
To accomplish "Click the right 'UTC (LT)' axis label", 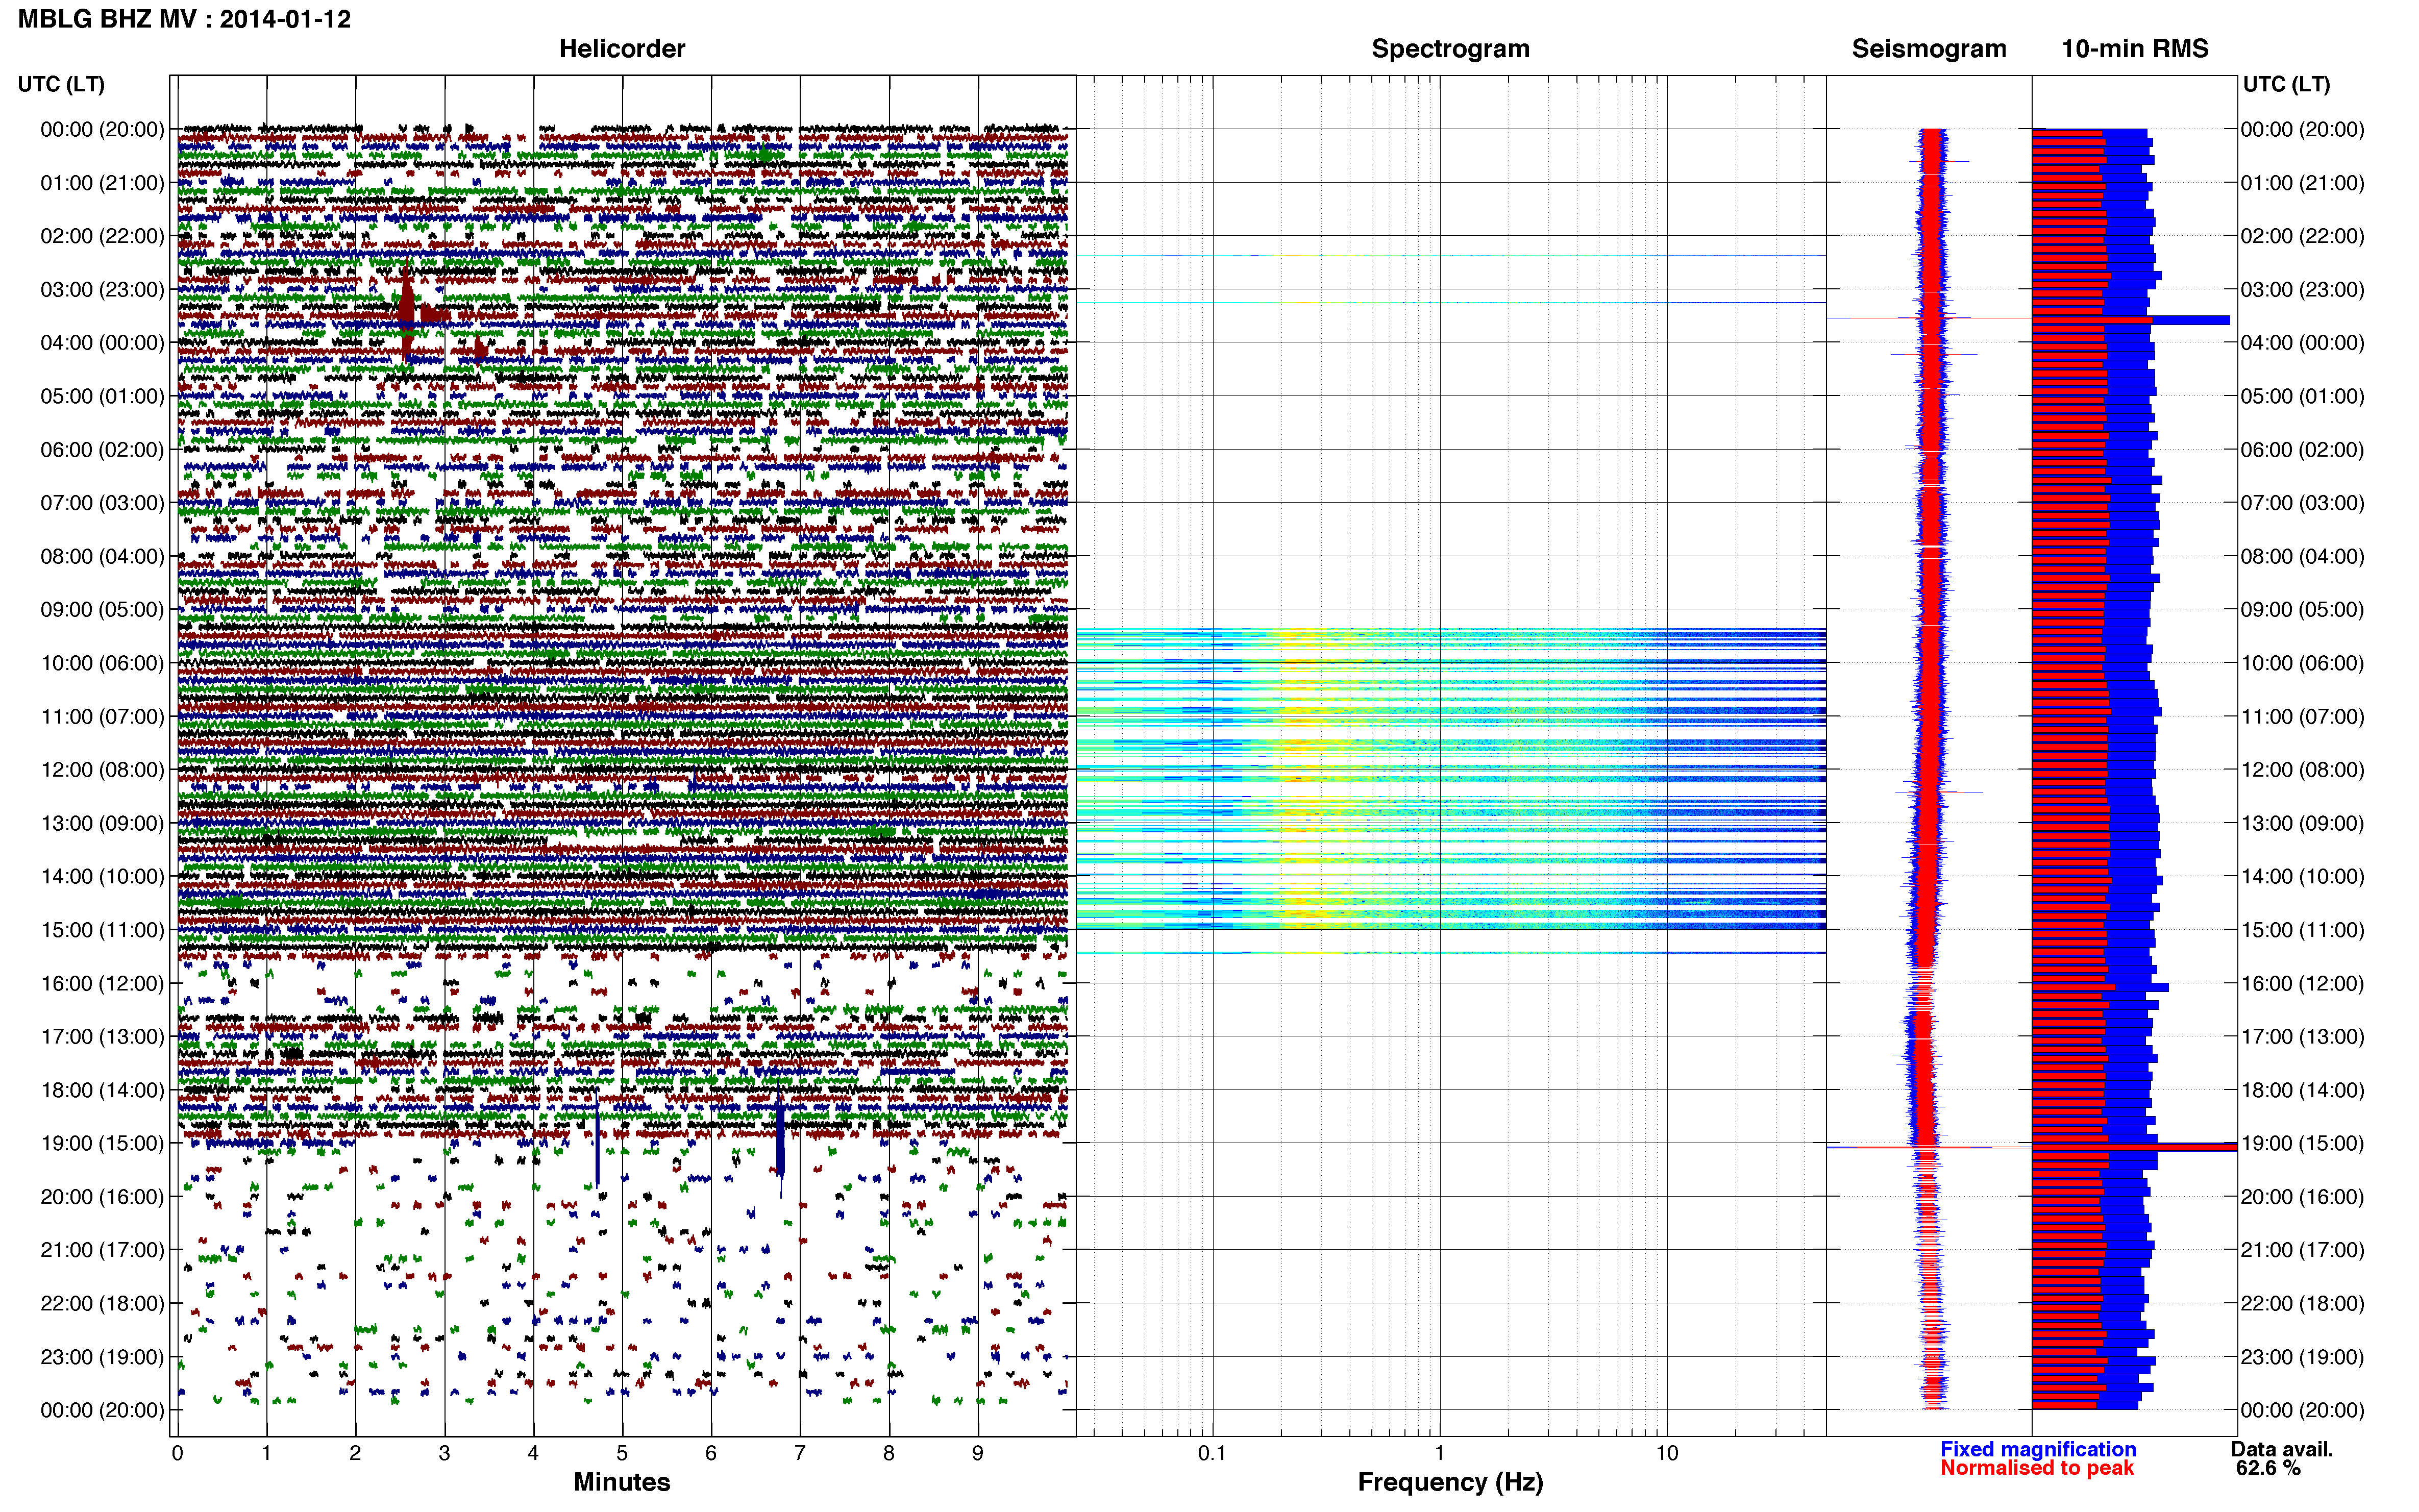I will [2286, 84].
